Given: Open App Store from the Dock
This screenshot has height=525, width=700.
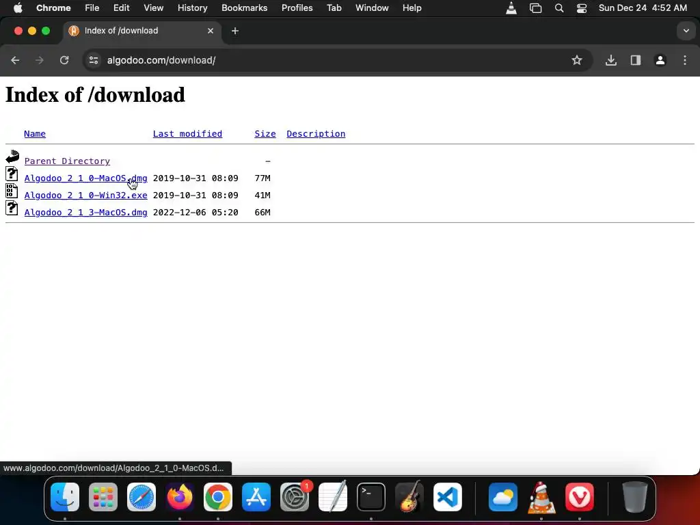Looking at the screenshot, I should pyautogui.click(x=256, y=497).
